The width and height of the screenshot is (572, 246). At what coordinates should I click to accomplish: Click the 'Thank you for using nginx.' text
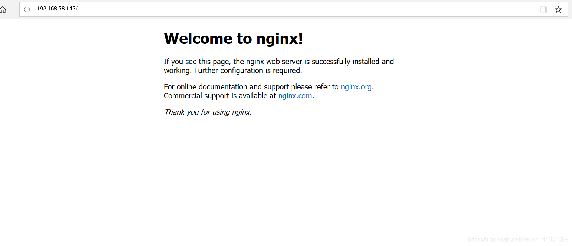208,112
